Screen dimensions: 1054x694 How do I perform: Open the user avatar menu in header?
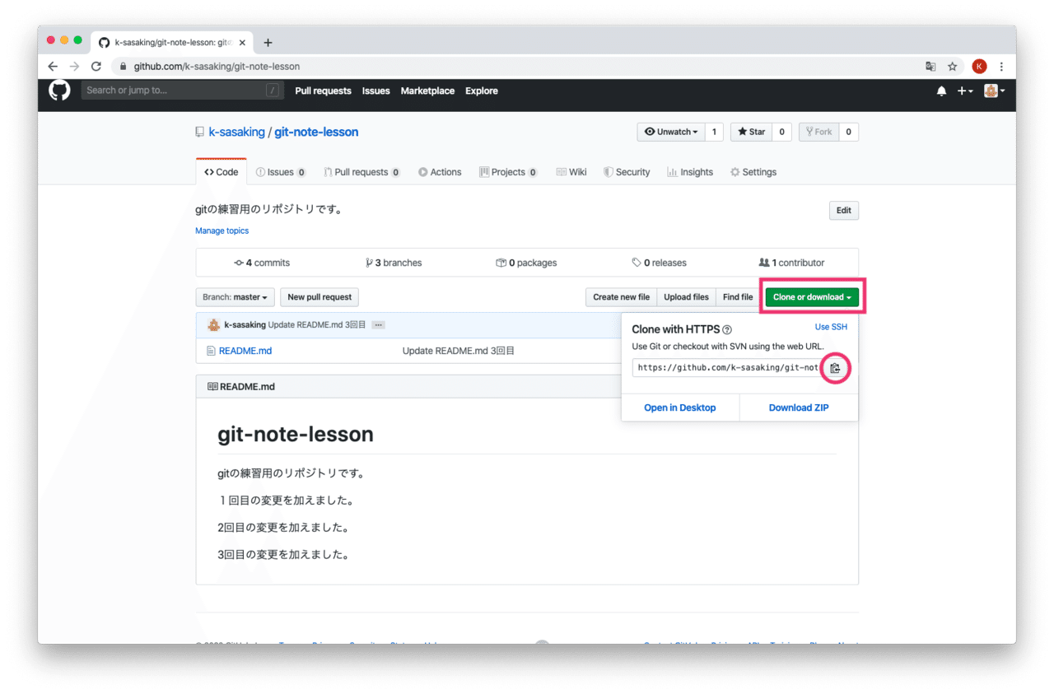pos(994,91)
